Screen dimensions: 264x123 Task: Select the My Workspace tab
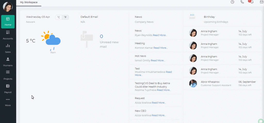[x=29, y=2]
